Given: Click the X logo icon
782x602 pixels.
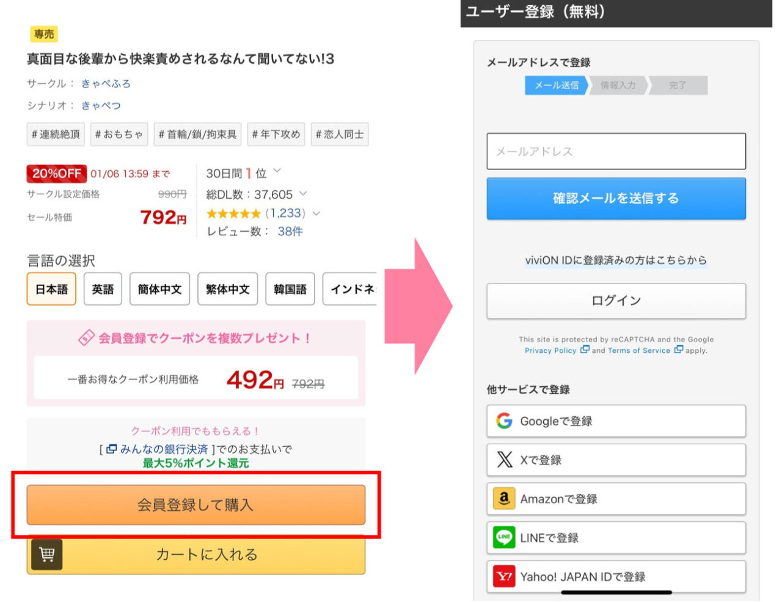Looking at the screenshot, I should pyautogui.click(x=505, y=460).
